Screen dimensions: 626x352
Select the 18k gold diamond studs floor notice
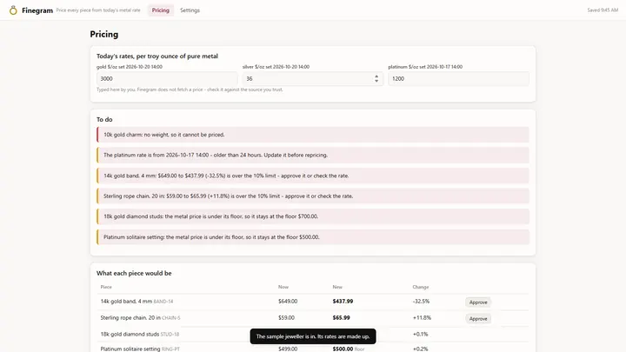[x=313, y=216]
